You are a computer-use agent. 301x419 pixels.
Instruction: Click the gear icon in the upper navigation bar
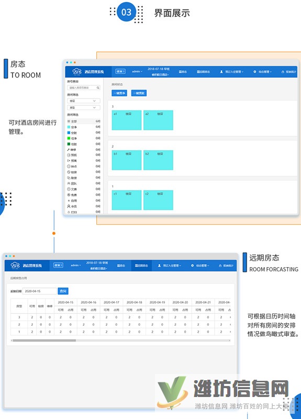(254, 72)
